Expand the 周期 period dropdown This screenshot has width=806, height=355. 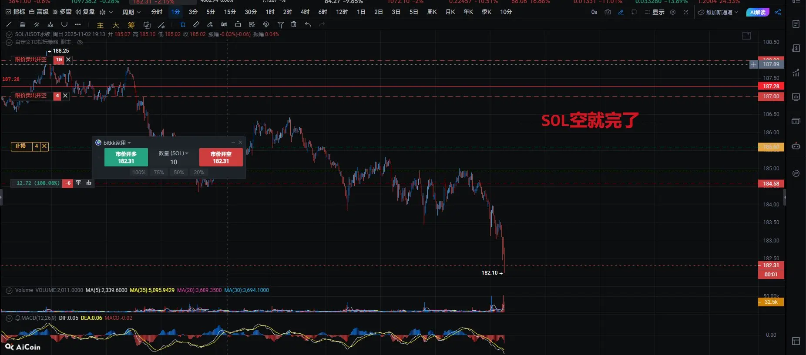click(131, 12)
